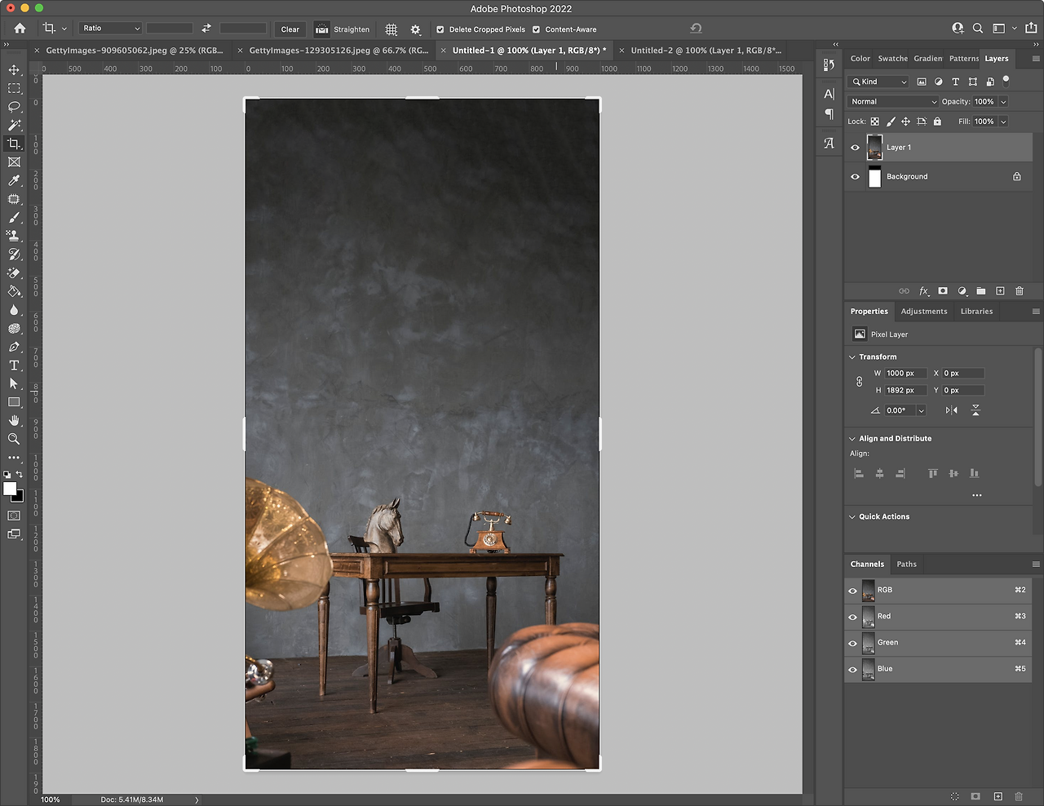The height and width of the screenshot is (806, 1044).
Task: Click the delete layer trash icon
Action: [1020, 291]
